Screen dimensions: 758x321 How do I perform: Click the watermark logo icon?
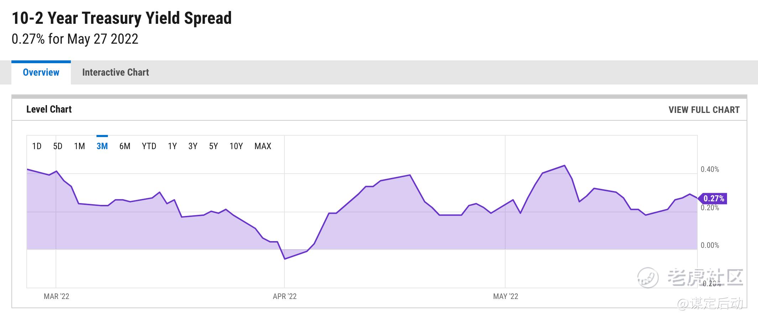click(648, 278)
